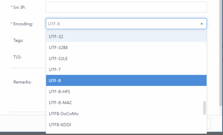Screen dimensions: 223x135
Task: Pick the UTF-8-MAC encoding
Action: (126, 102)
